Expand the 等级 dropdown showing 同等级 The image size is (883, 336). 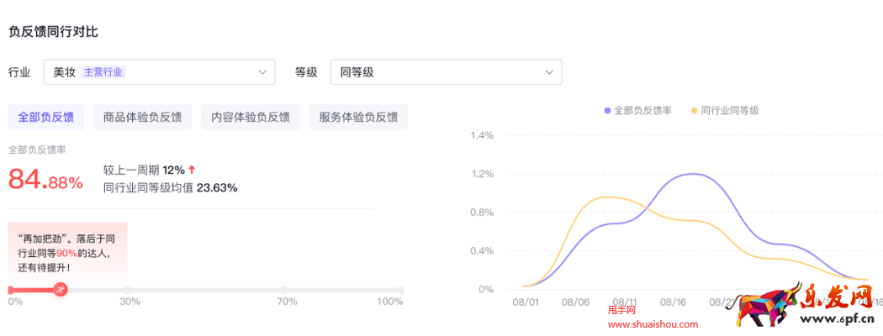tap(446, 72)
